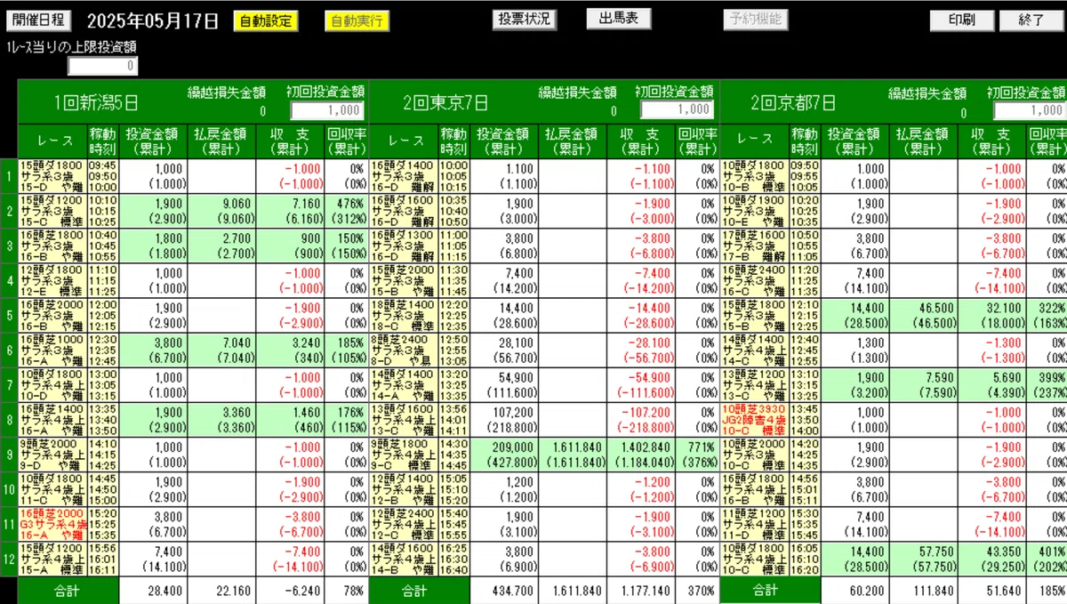Select the 2回東京7日 venue header
This screenshot has width=1067, height=604.
[x=445, y=102]
